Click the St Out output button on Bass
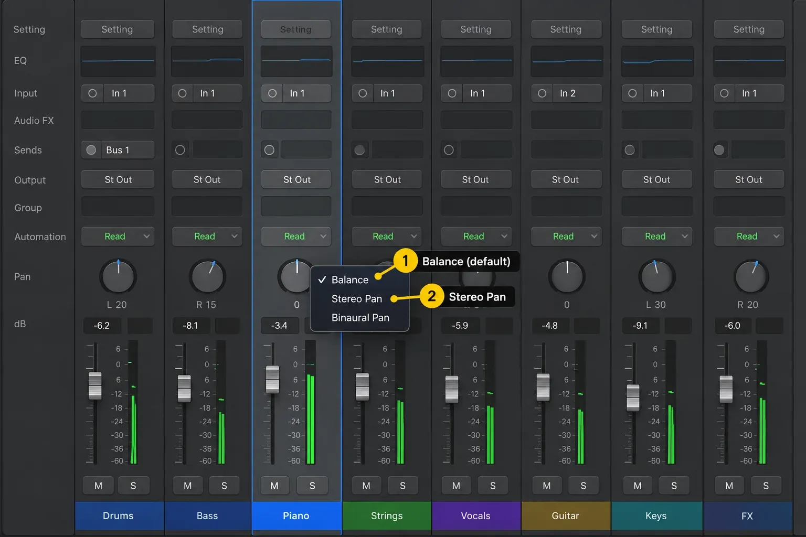The image size is (806, 537). tap(207, 179)
